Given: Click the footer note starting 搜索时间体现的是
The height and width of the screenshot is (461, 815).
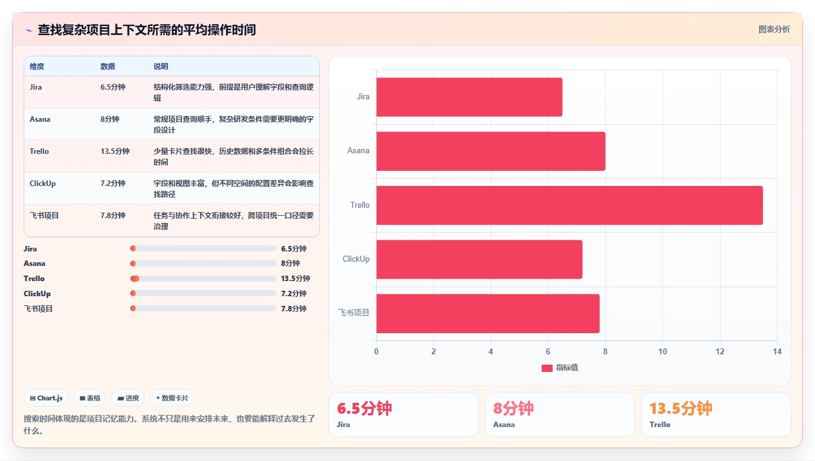Looking at the screenshot, I should [x=170, y=425].
